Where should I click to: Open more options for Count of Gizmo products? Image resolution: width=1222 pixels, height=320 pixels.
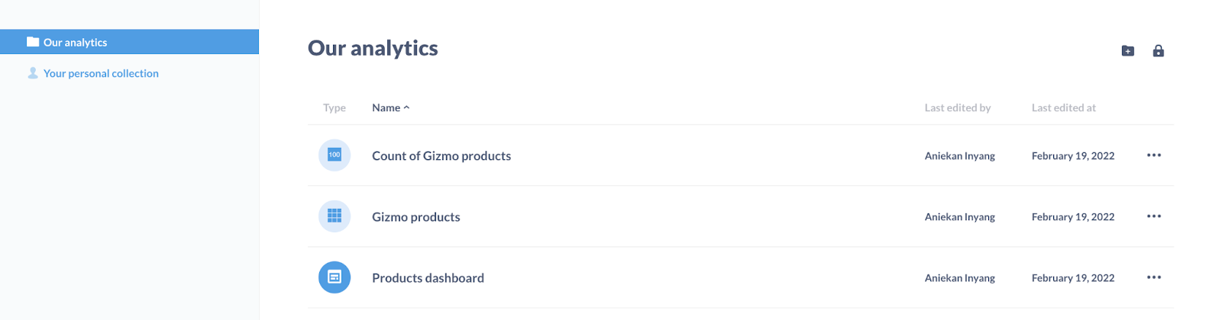tap(1153, 155)
